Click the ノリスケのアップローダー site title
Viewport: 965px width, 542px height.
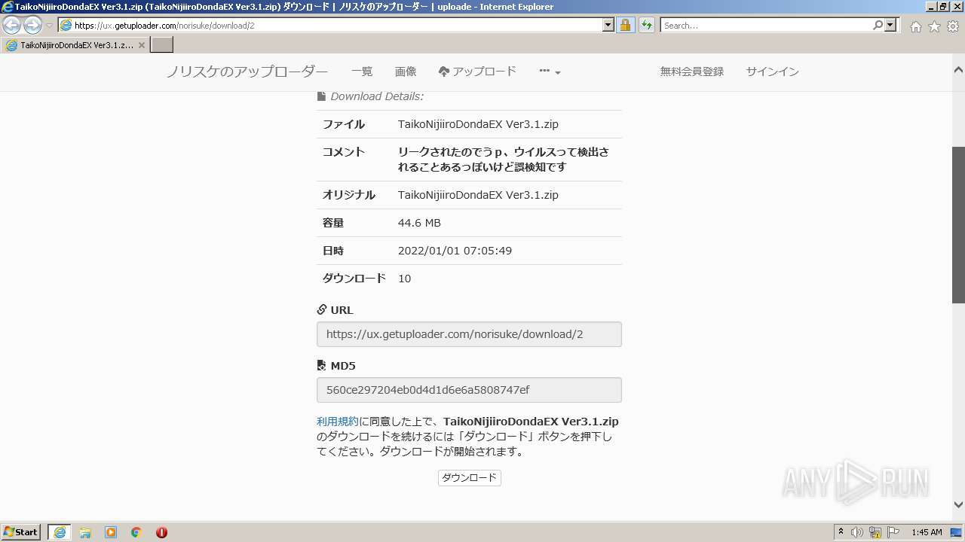247,72
